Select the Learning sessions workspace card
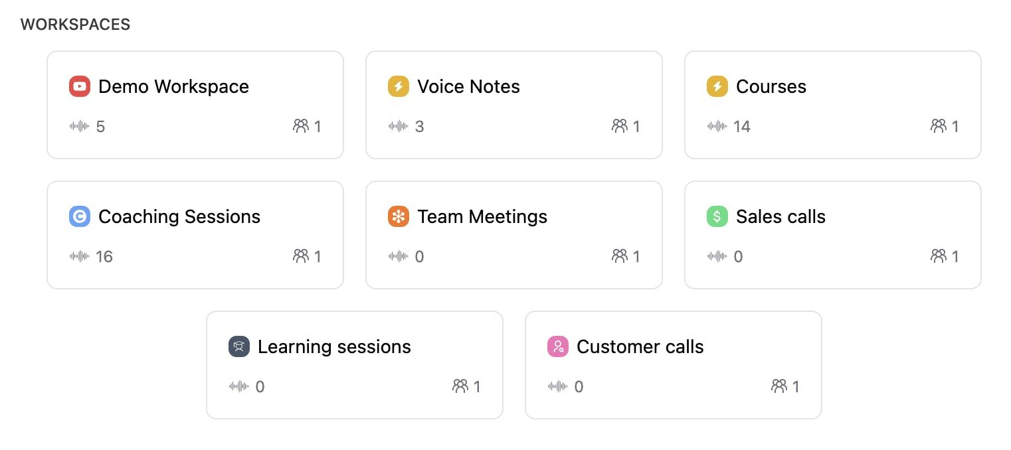This screenshot has width=1011, height=450. (x=354, y=364)
